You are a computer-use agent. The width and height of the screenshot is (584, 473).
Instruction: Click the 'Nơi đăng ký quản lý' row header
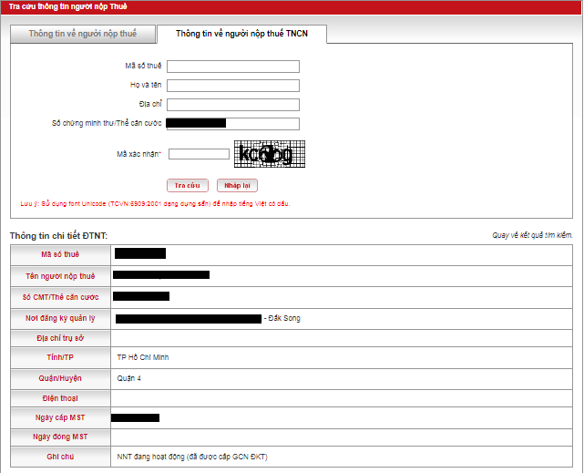[60, 318]
